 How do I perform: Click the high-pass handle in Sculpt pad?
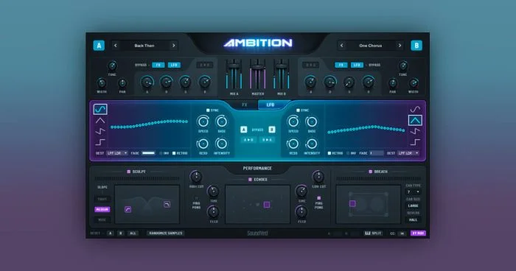[x=128, y=209]
